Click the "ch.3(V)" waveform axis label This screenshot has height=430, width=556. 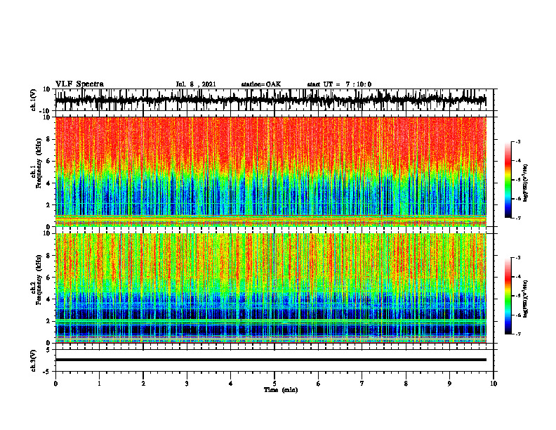pos(34,361)
